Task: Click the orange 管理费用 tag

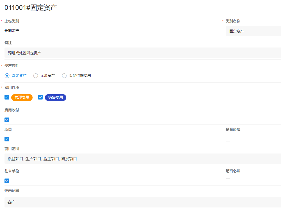Action: 22,98
